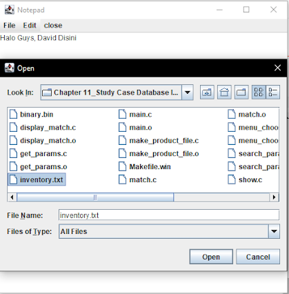Click the file list horizontal scrollbar thumb
Image resolution: width=289 pixels, height=294 pixels.
(95, 197)
